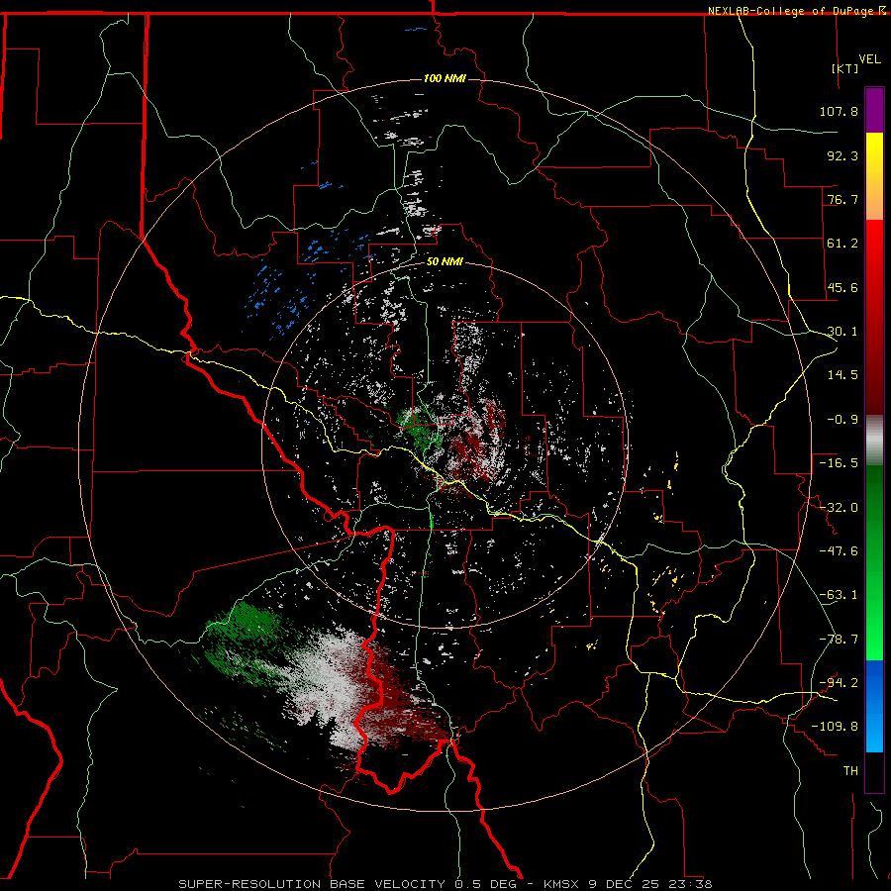Click the TH legend label
This screenshot has width=891, height=891.
tap(850, 771)
